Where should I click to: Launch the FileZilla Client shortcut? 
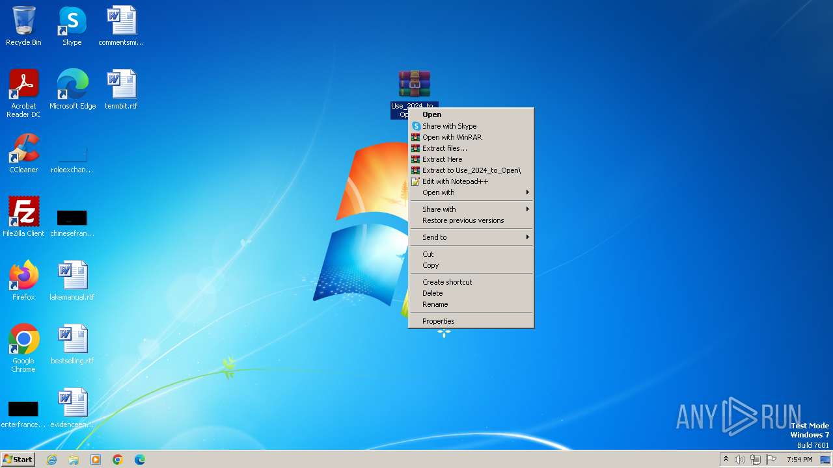[23, 217]
